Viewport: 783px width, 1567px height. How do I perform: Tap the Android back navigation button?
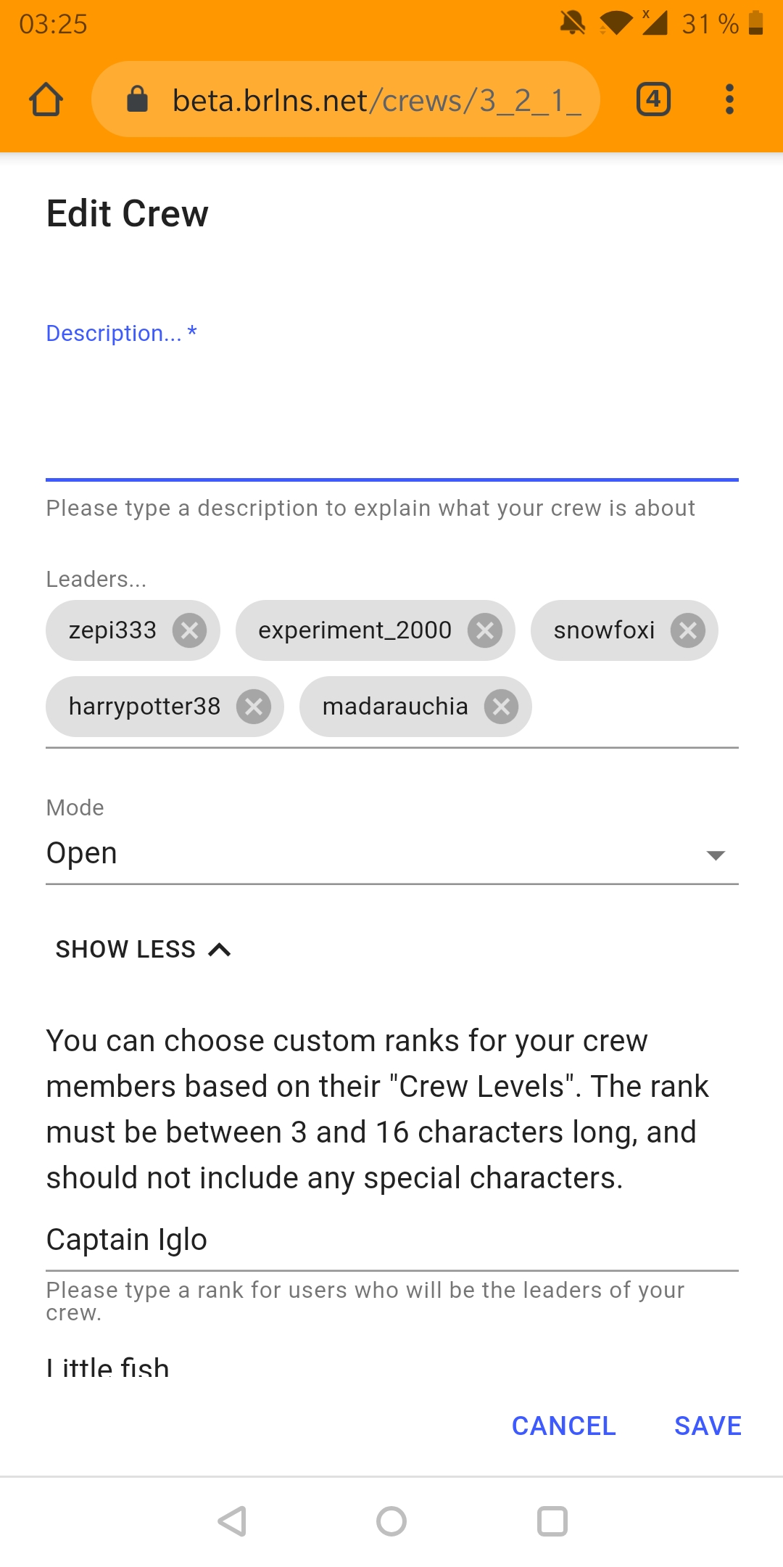point(232,1521)
